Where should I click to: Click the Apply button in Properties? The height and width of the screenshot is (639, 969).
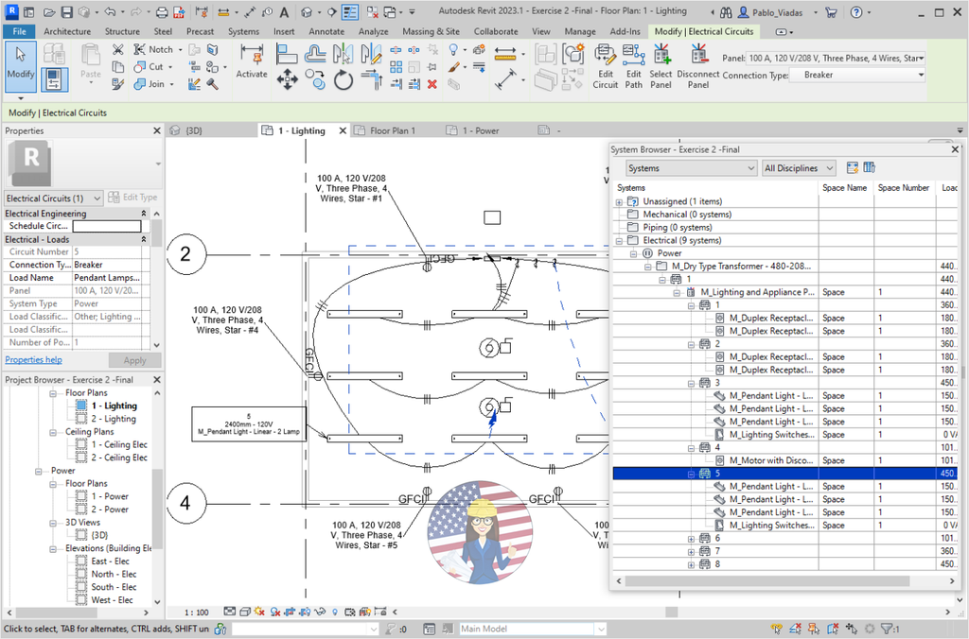(x=135, y=359)
